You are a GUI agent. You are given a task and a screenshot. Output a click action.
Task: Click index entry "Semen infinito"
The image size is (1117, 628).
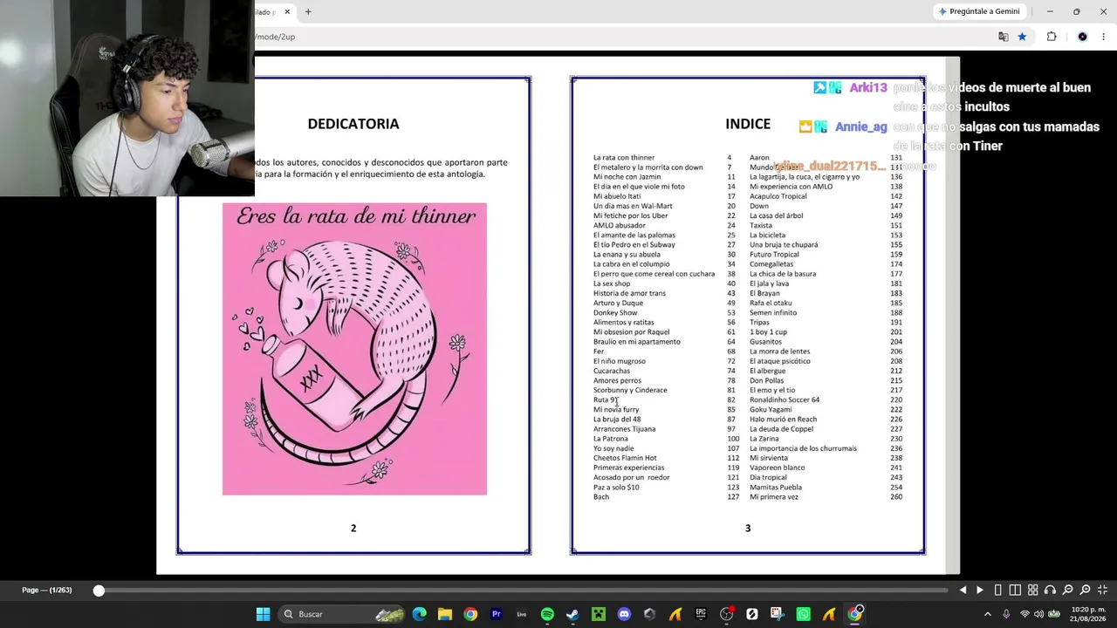(x=773, y=312)
